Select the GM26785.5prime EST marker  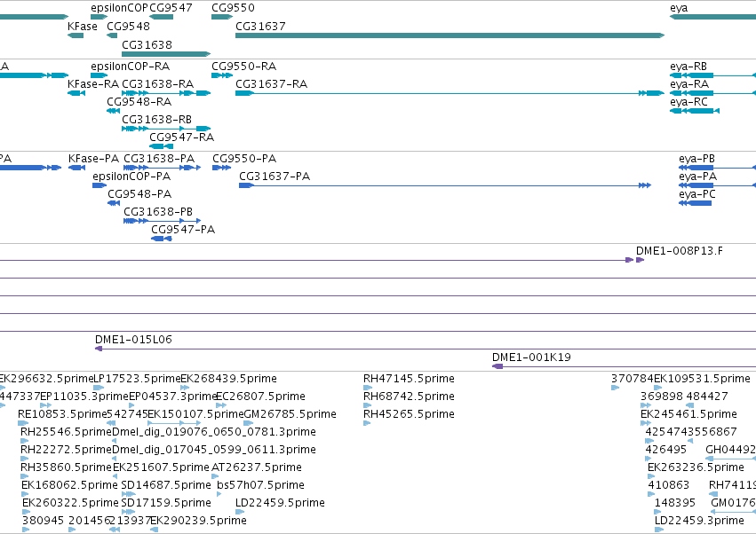pos(249,423)
